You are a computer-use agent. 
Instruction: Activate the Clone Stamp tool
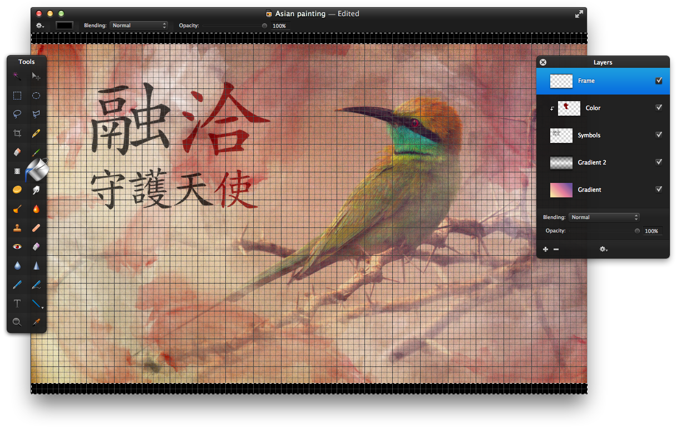(x=17, y=227)
